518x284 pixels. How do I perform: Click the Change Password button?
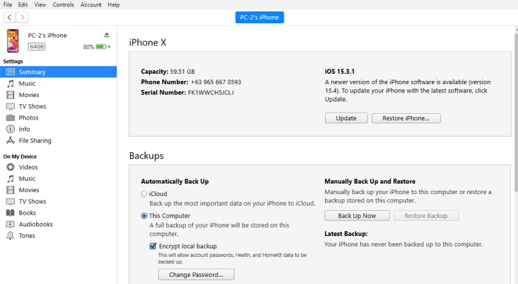(x=196, y=275)
